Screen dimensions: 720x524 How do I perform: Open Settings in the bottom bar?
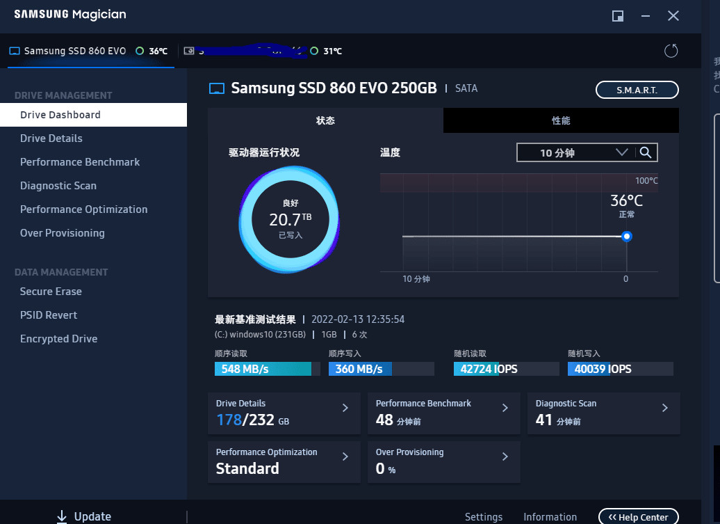484,517
